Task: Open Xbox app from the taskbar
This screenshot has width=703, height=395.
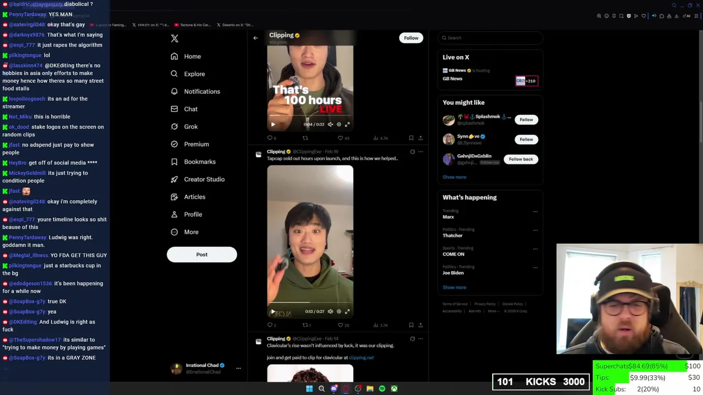Action: 394,389
